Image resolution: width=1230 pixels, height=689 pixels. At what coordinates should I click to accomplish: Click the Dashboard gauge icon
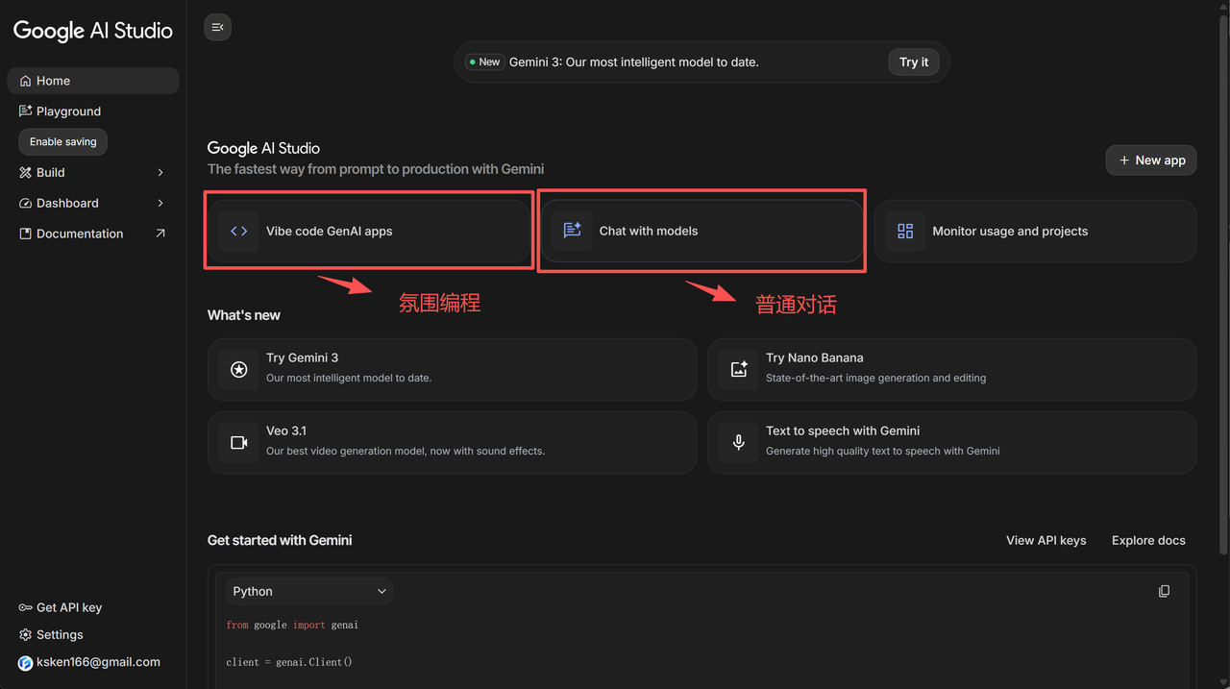tap(26, 204)
